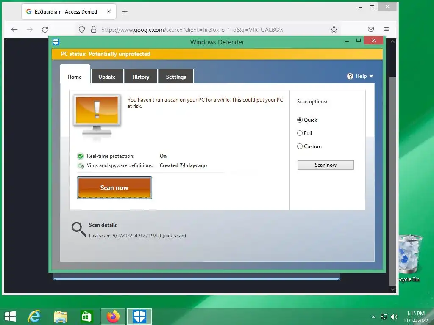Switch to Firefox from the taskbar
Viewport: 434px width, 325px height.
point(113,317)
